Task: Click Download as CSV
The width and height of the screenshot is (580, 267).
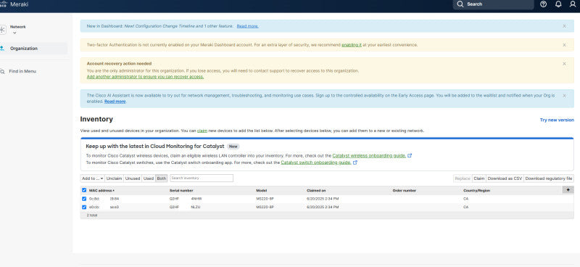Action: coord(505,178)
